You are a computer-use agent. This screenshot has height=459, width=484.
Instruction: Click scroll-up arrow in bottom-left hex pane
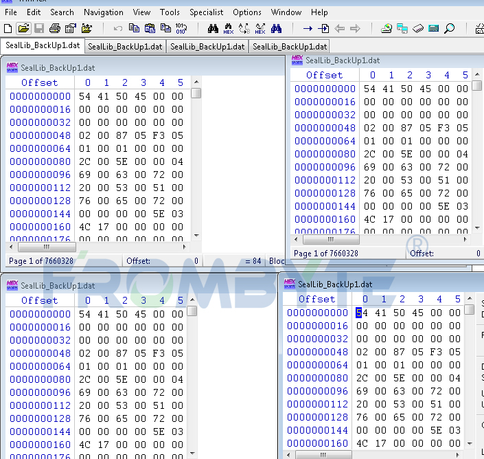pyautogui.click(x=192, y=300)
